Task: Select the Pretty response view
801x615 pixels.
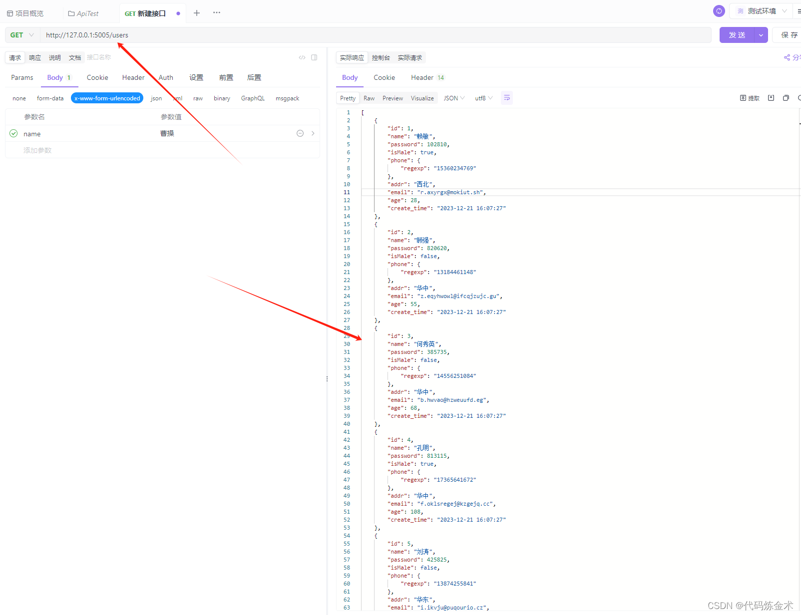Action: (348, 98)
